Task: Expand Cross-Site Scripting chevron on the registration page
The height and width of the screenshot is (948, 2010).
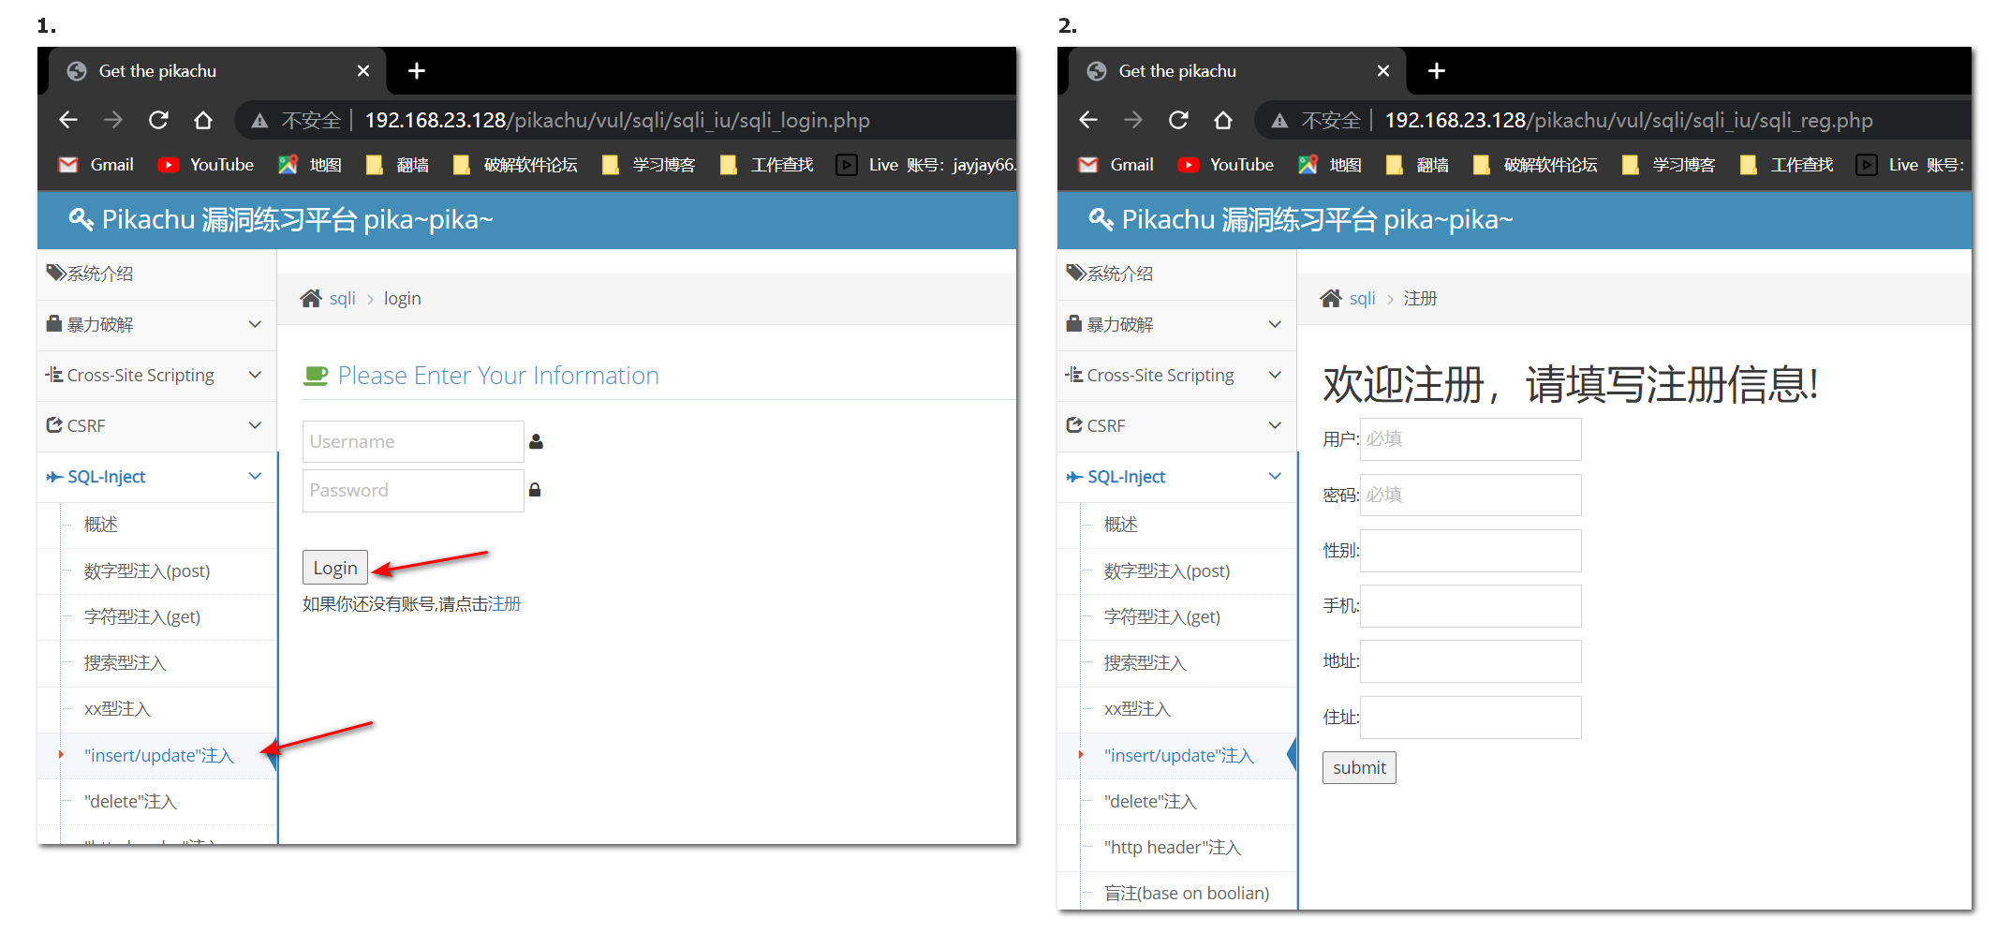Action: pyautogui.click(x=1275, y=375)
